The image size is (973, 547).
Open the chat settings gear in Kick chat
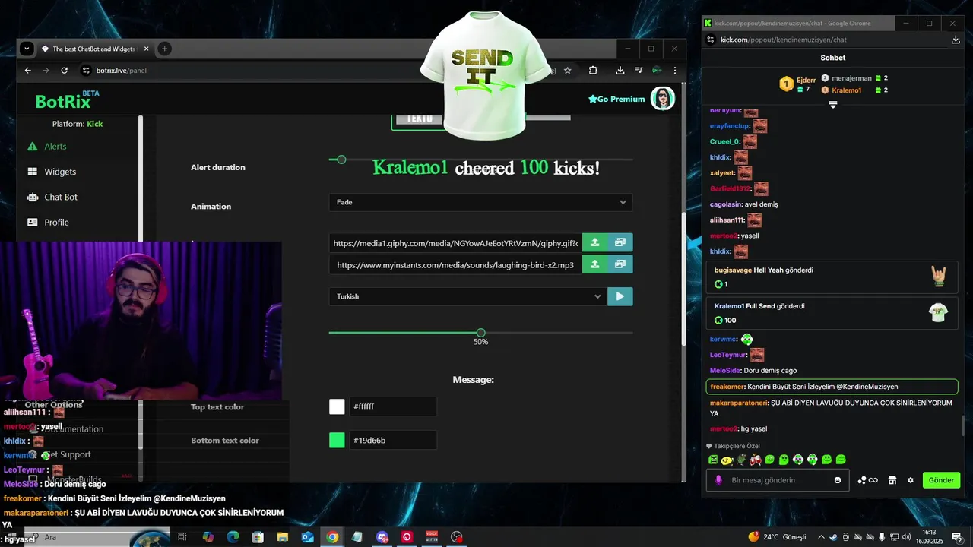click(911, 480)
